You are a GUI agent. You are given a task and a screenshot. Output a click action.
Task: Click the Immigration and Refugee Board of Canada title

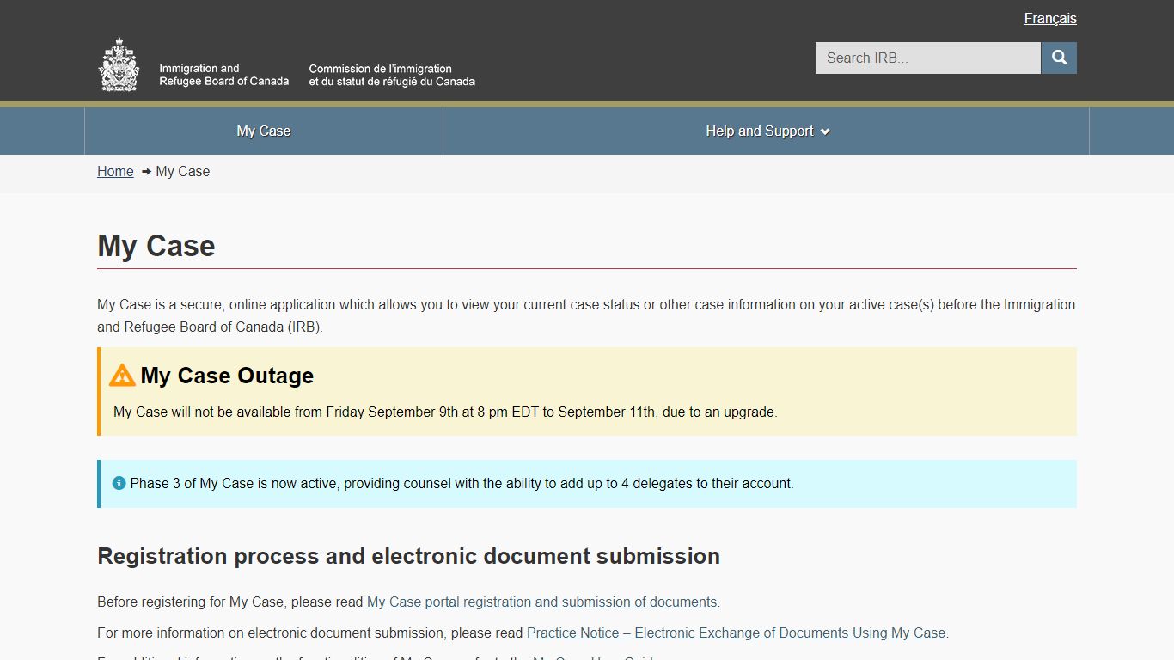224,75
